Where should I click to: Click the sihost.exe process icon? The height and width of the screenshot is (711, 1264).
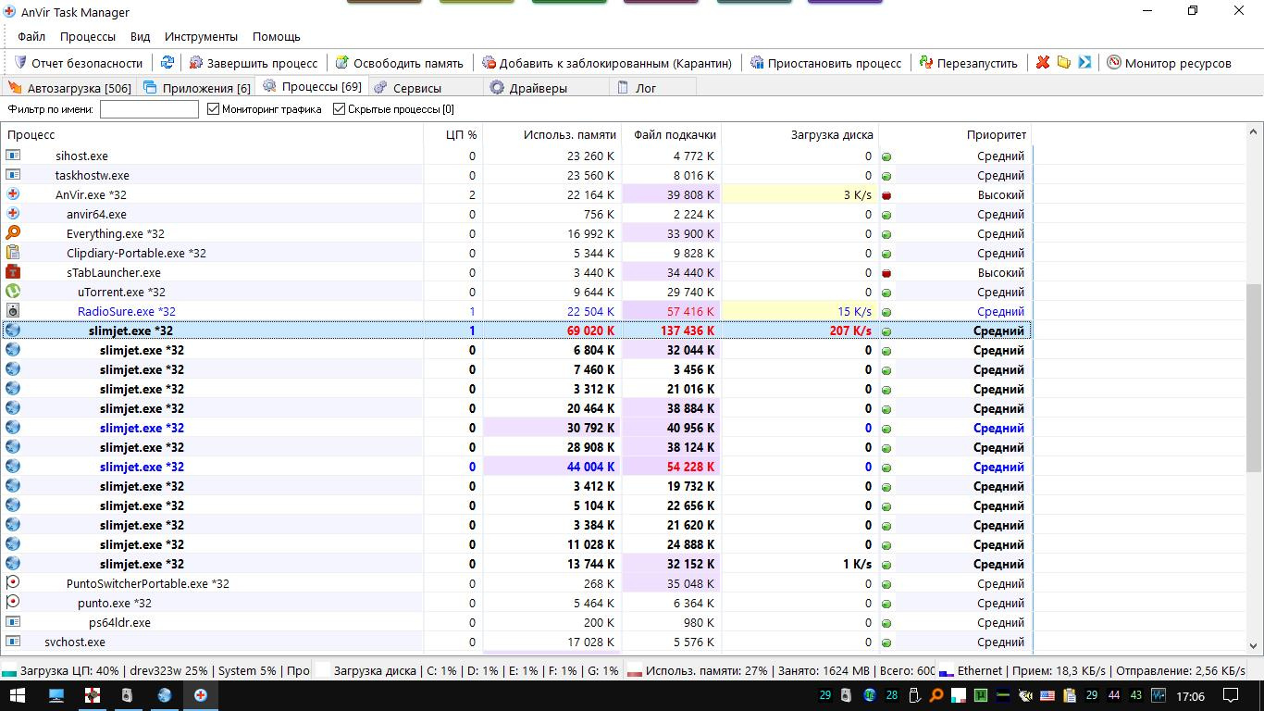13,156
